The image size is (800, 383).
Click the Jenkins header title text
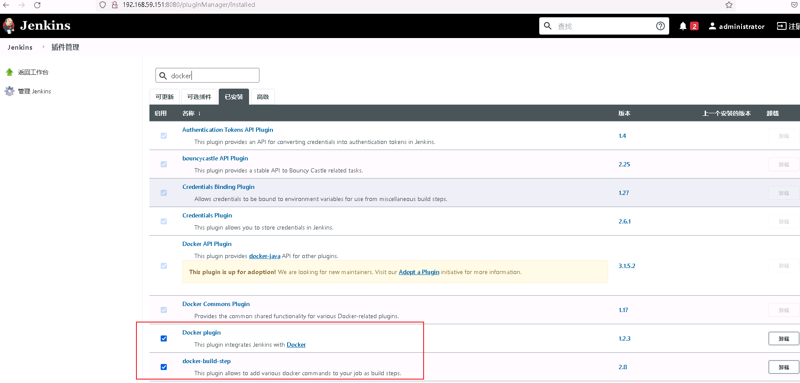[45, 26]
